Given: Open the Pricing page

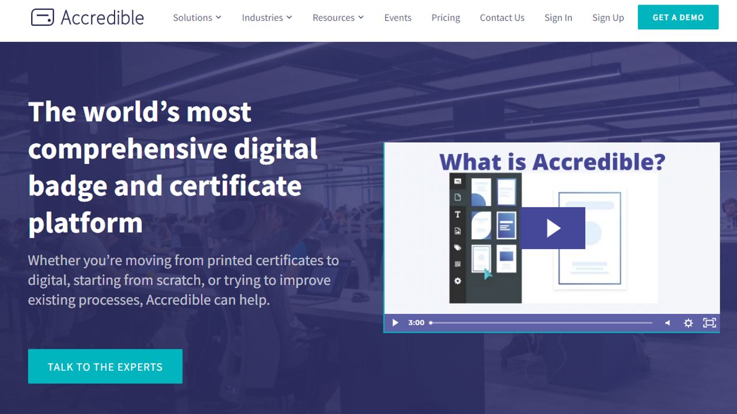Looking at the screenshot, I should click(446, 18).
